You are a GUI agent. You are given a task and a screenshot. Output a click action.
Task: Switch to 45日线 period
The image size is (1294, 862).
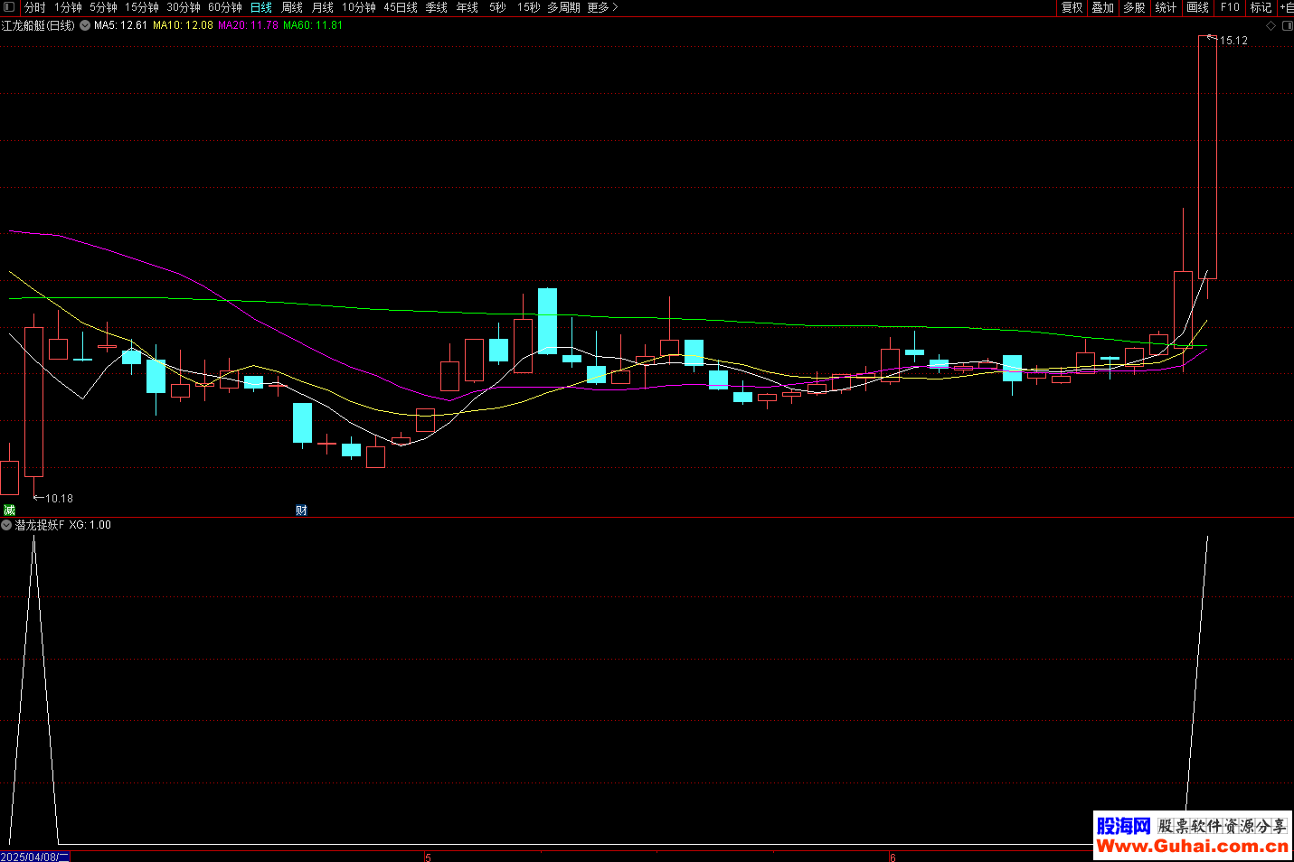point(401,7)
